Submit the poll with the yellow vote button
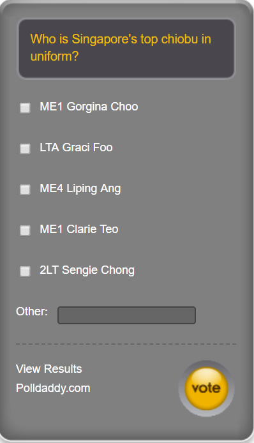254x443 pixels. 206,389
